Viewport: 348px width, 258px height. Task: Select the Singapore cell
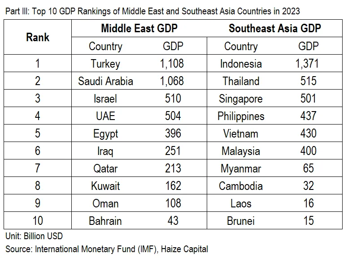(241, 99)
